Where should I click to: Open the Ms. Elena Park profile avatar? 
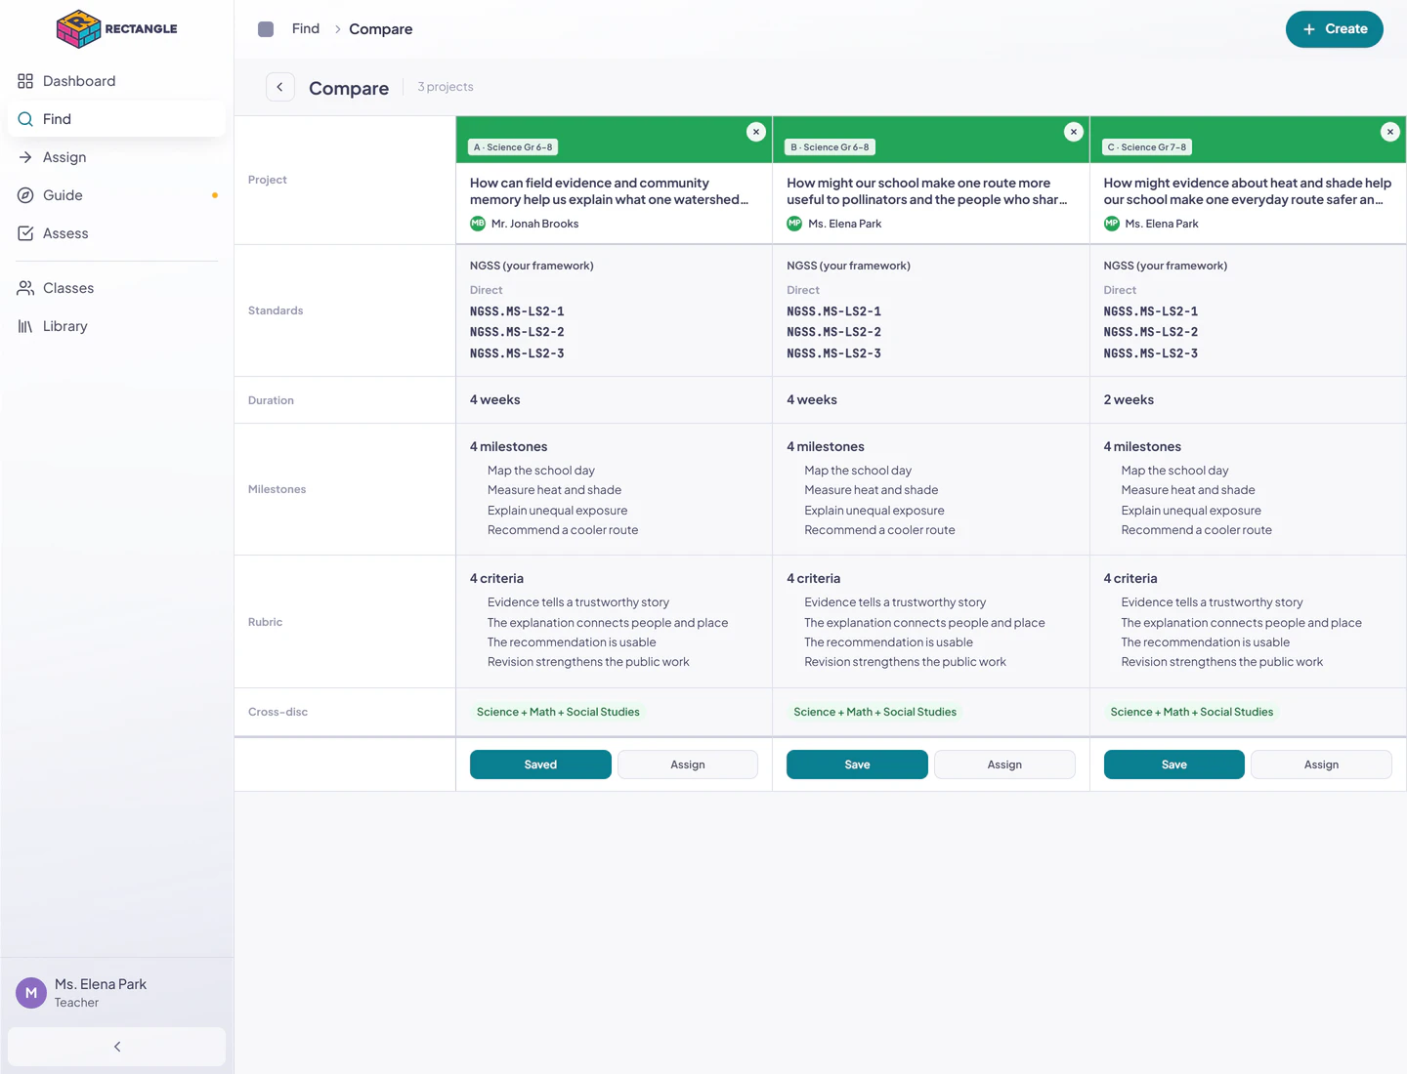coord(31,993)
